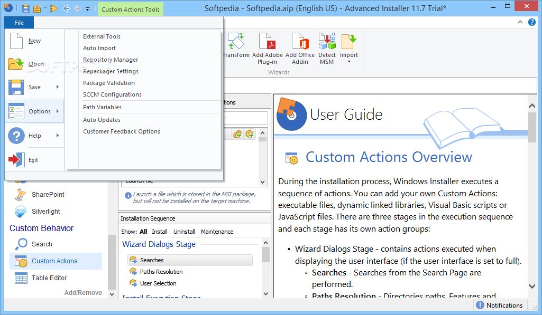This screenshot has width=542, height=315.
Task: Click the Exit door icon
Action: pos(16,159)
